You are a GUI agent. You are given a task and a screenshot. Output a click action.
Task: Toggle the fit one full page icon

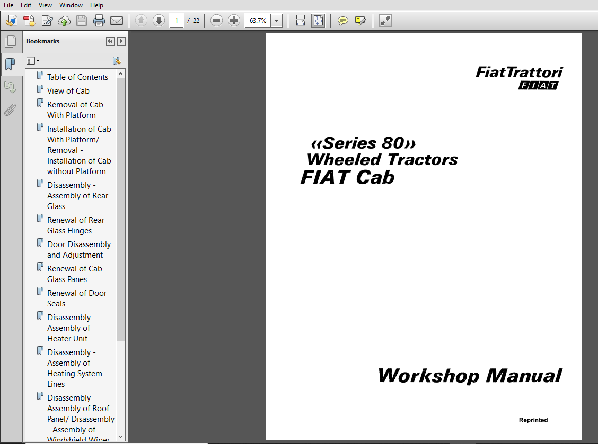[318, 21]
